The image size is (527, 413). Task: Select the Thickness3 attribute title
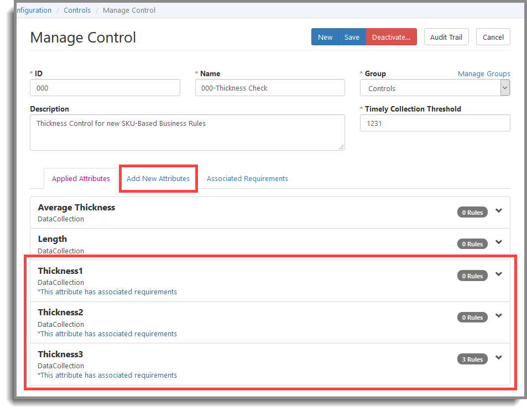60,354
